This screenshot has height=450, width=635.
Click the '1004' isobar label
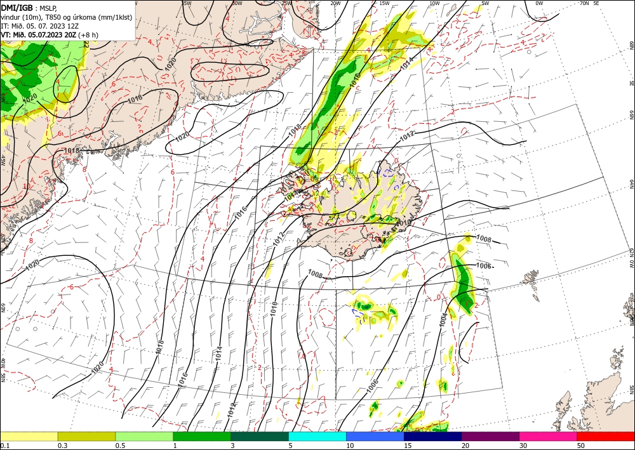tap(442, 320)
